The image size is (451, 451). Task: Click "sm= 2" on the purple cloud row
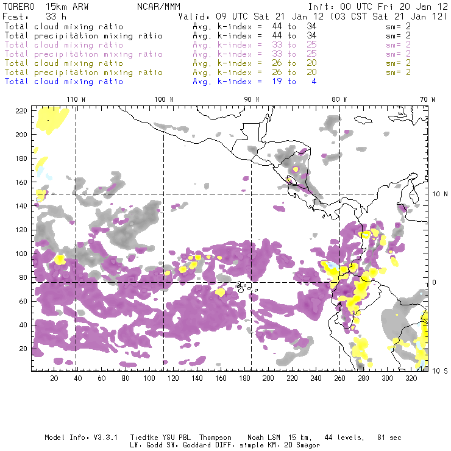[x=398, y=45]
